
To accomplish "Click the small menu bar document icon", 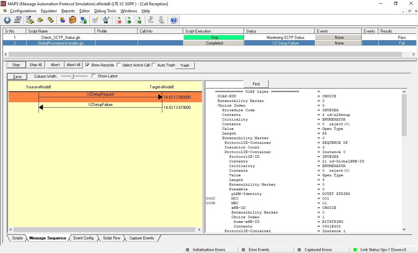I will coord(5,11).
